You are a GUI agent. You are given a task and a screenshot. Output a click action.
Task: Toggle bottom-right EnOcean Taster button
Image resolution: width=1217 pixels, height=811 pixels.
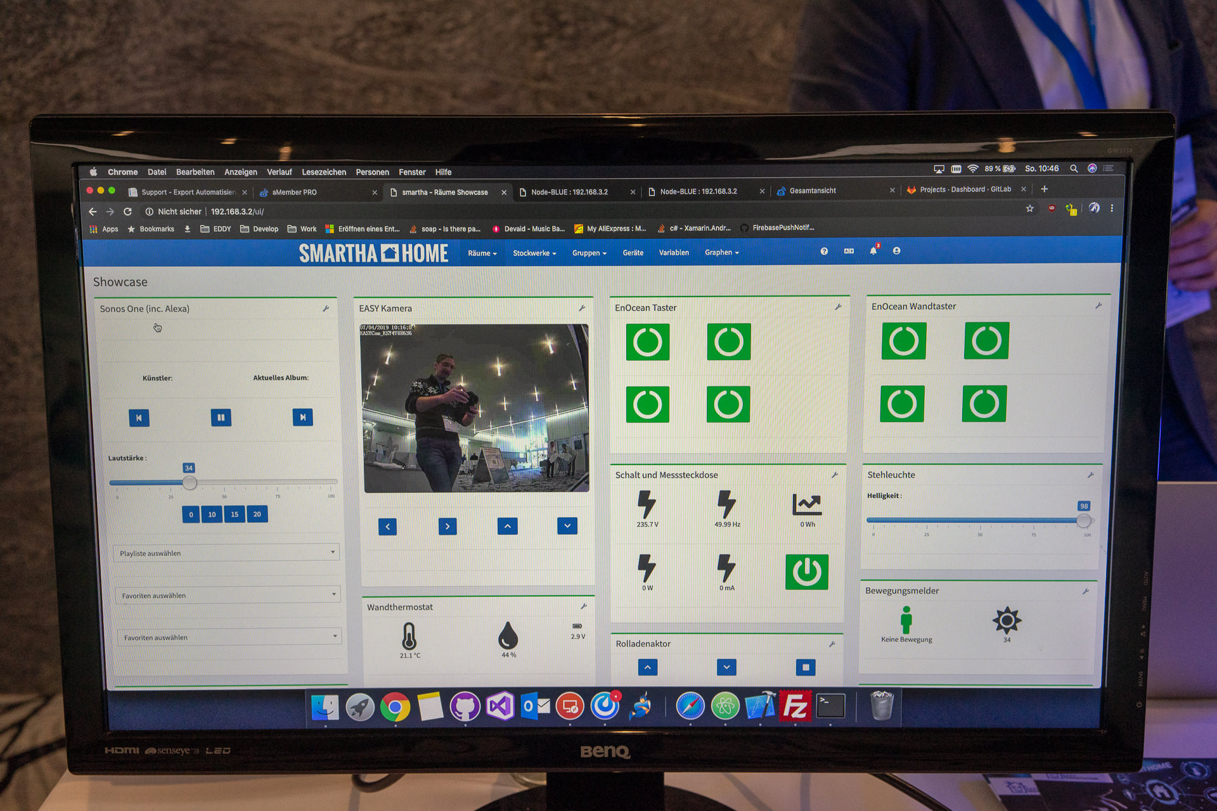[728, 404]
